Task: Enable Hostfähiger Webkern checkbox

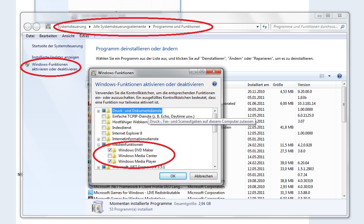Action: 104,122
